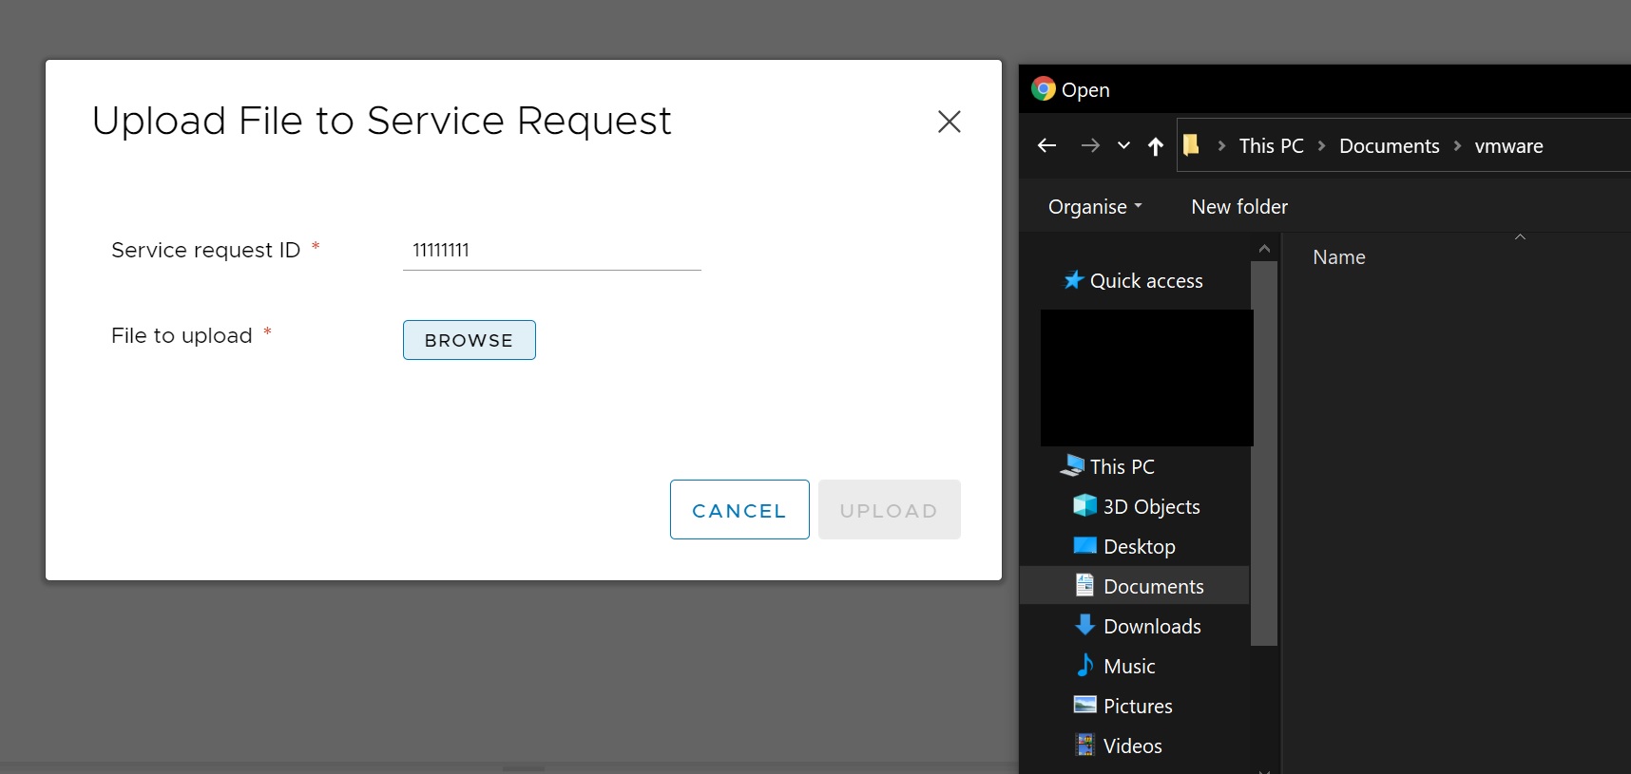Click the Videos folder icon
The width and height of the screenshot is (1631, 774).
1084,746
